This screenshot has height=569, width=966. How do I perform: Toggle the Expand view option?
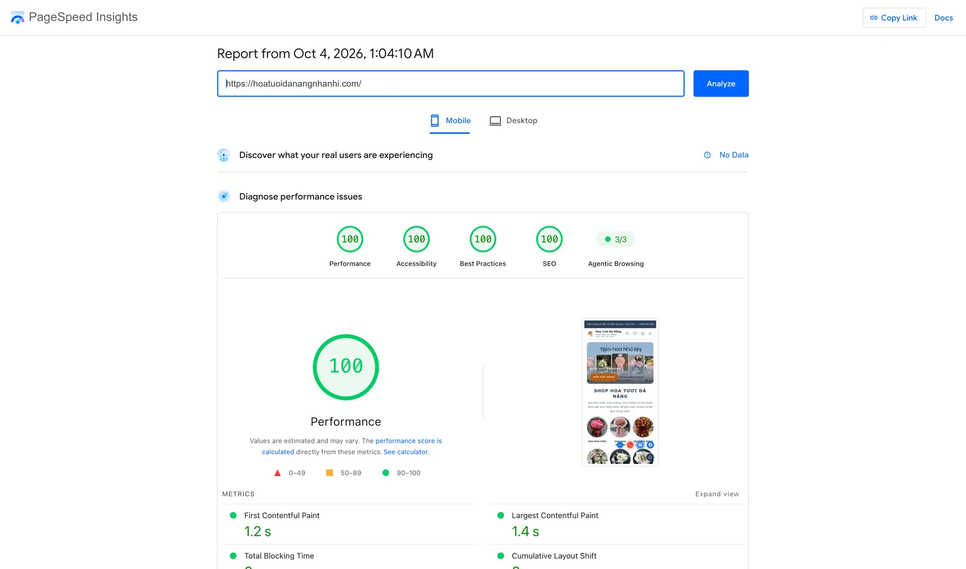pos(717,494)
